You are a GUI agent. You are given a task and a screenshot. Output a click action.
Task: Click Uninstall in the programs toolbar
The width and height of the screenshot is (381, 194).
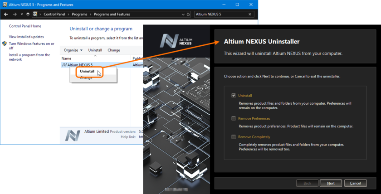pyautogui.click(x=95, y=50)
